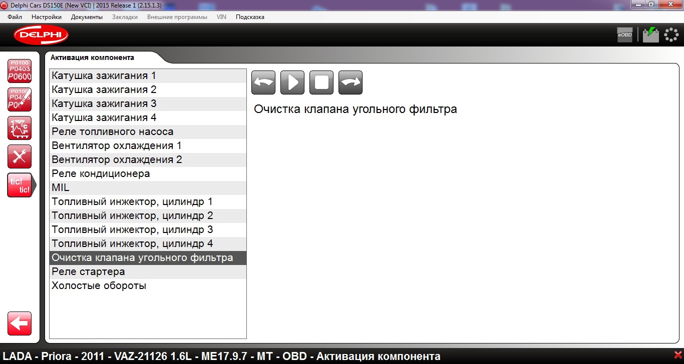The width and height of the screenshot is (684, 364).
Task: Click the erase fault codes icon
Action: (x=20, y=99)
